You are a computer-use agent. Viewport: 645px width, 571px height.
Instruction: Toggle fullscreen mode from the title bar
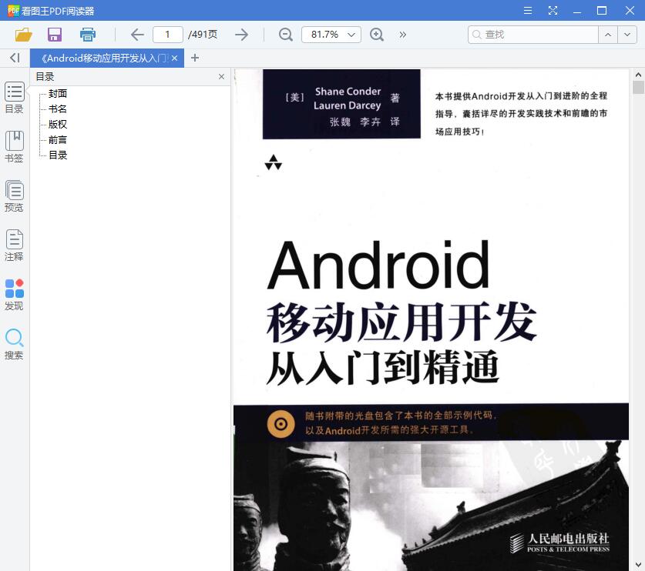552,11
